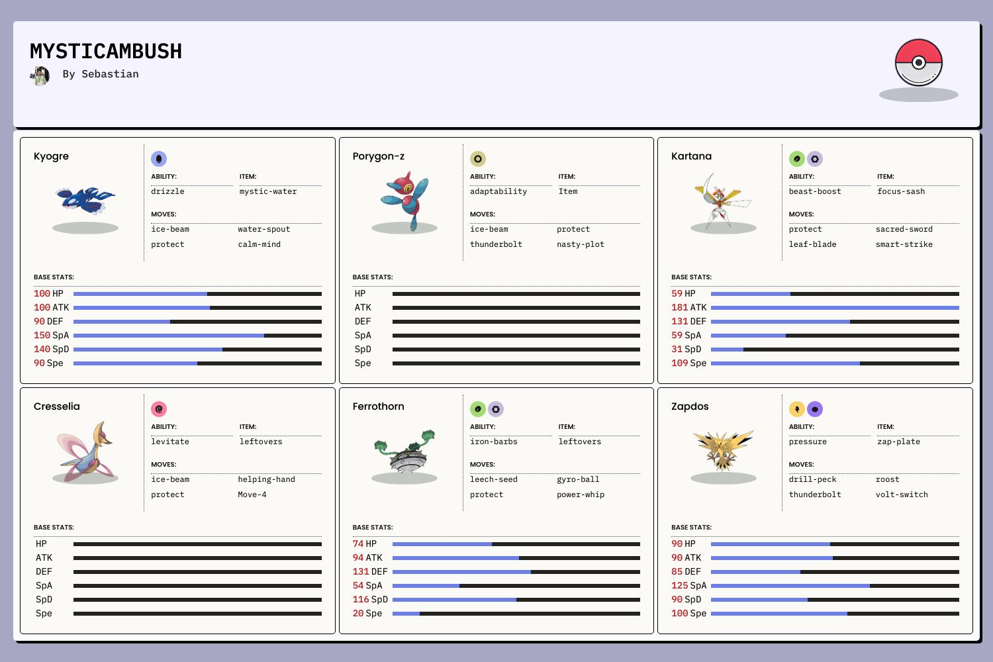Click Ferrothorn's steel type icon
Screen dimensions: 993x662
[496, 409]
